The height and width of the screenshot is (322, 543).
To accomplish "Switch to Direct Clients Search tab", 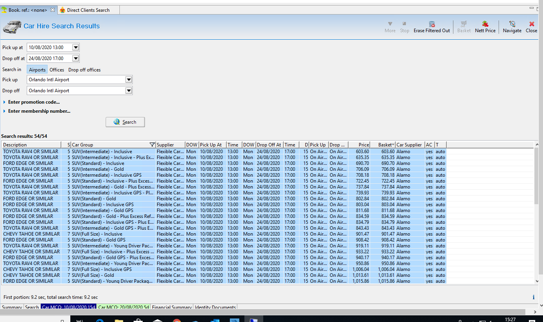I will point(88,10).
